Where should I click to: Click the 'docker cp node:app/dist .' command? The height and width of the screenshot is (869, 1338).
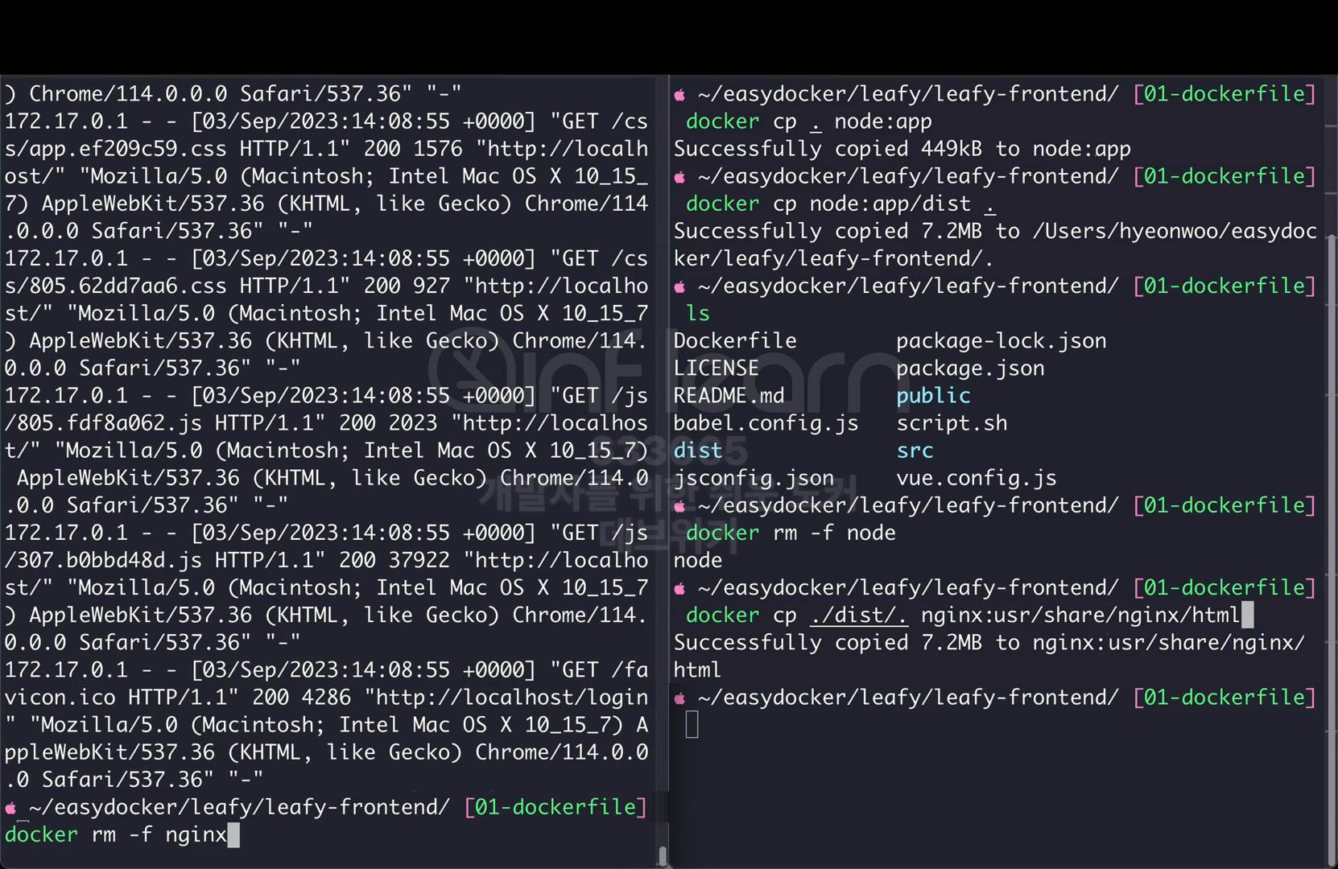(x=840, y=204)
